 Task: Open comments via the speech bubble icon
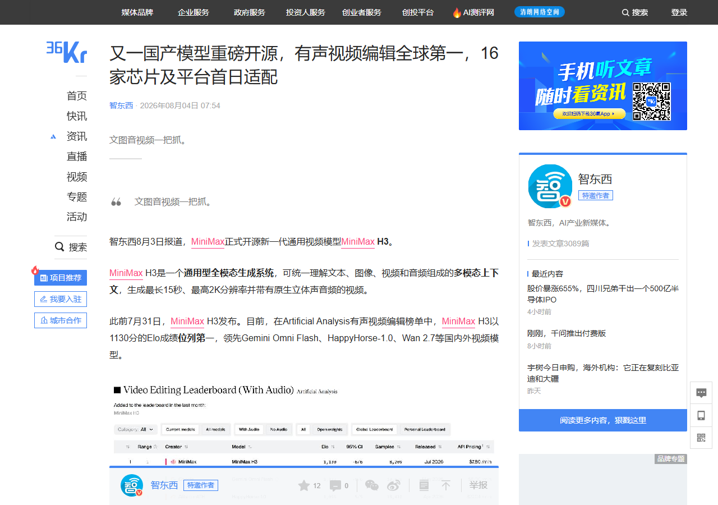pos(335,485)
